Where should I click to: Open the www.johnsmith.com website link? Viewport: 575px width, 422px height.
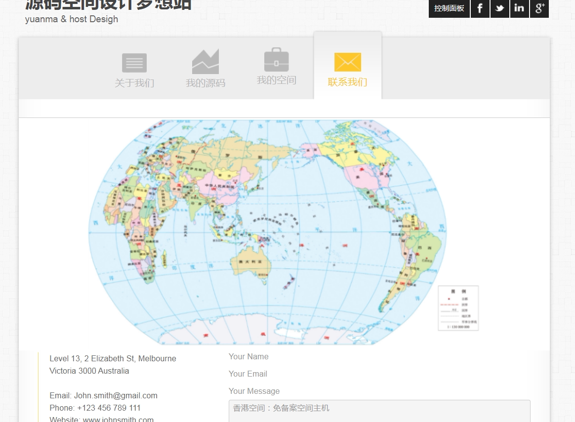point(118,419)
